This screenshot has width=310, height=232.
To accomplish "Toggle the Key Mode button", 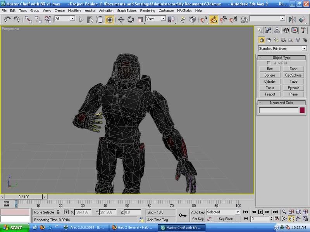I will (246, 218).
